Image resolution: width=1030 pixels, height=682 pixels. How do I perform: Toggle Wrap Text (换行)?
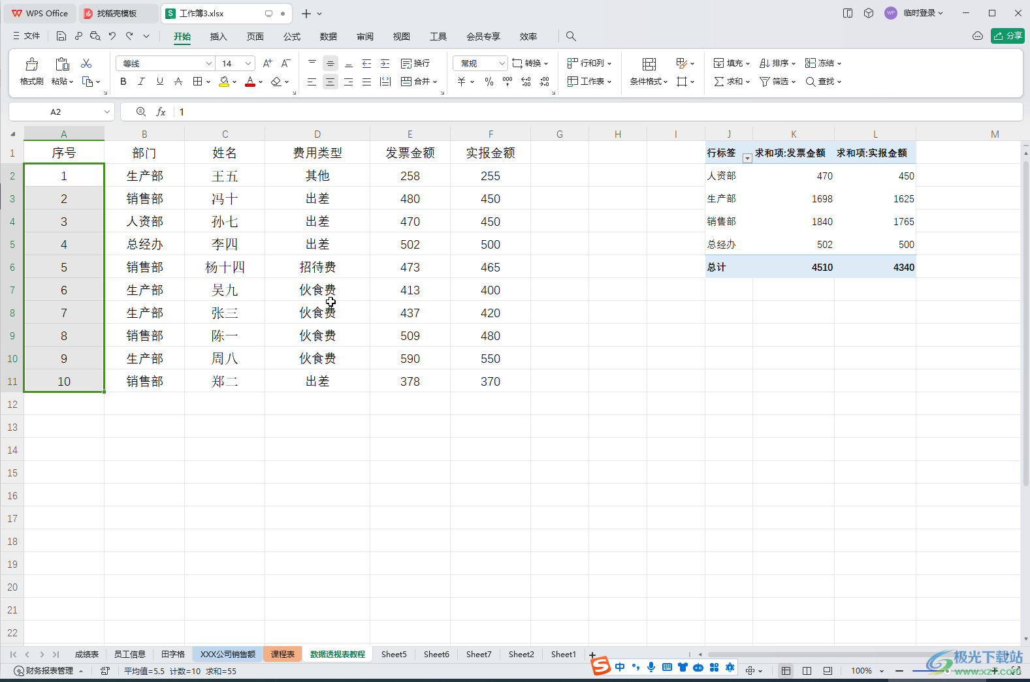[x=415, y=63]
